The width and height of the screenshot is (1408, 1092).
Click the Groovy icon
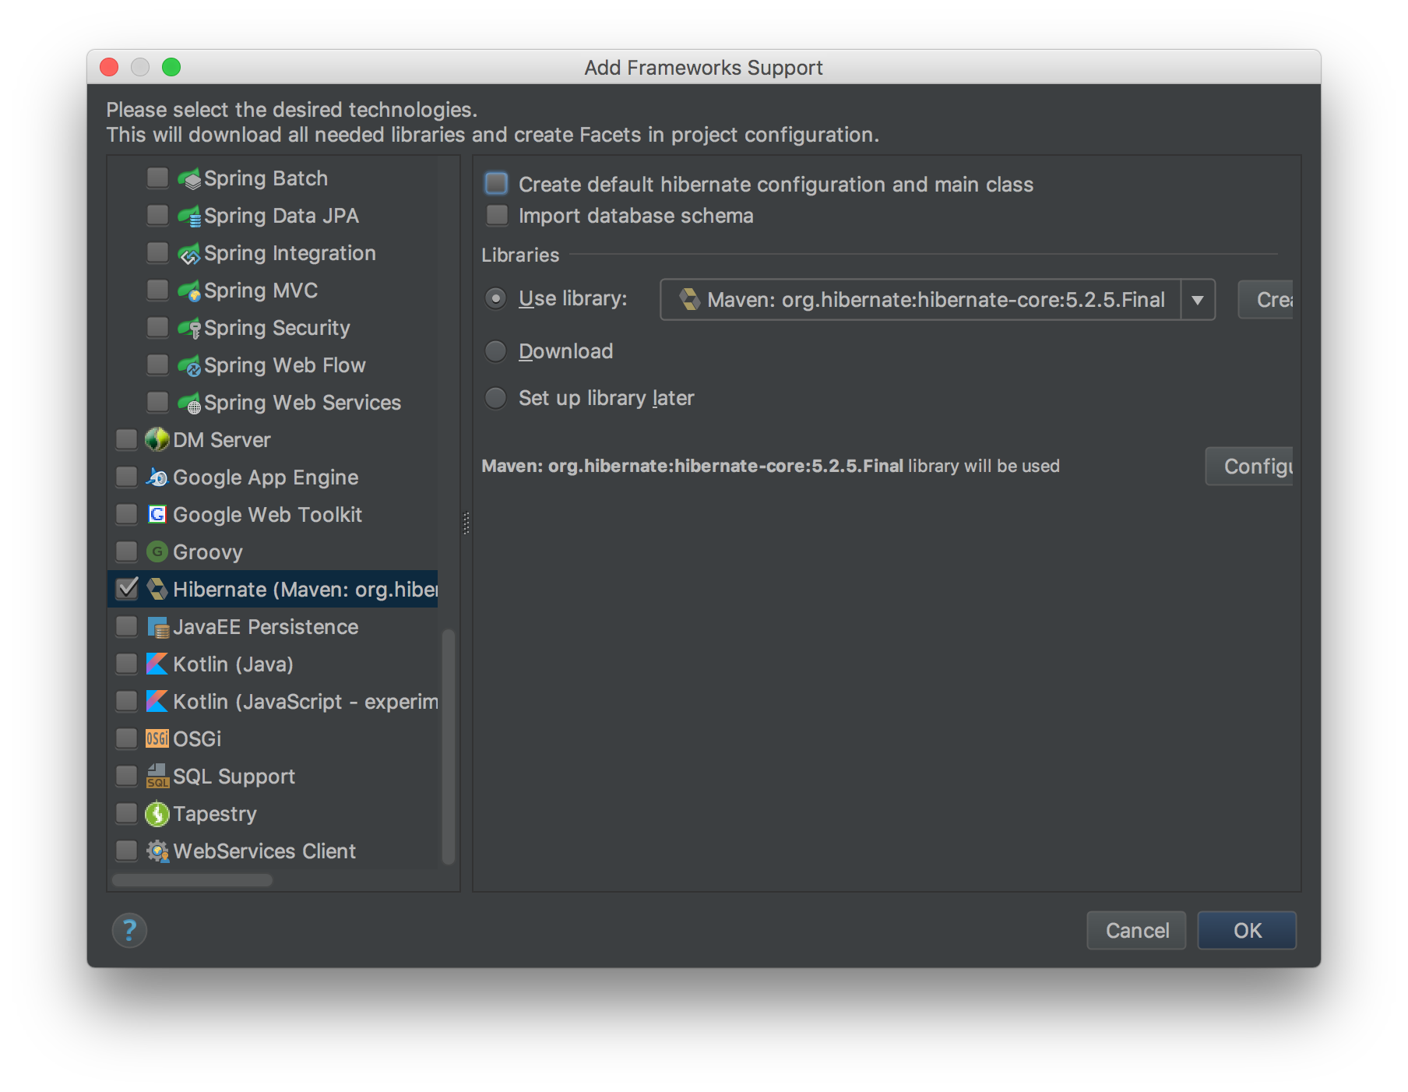click(x=157, y=552)
